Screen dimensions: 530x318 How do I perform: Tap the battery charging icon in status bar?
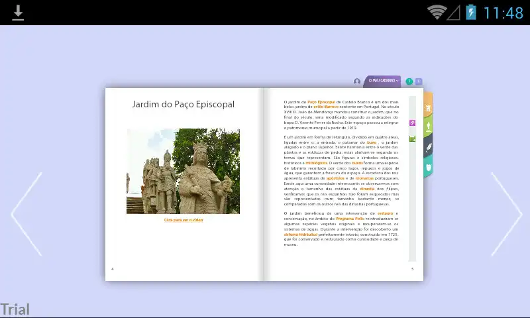click(471, 12)
